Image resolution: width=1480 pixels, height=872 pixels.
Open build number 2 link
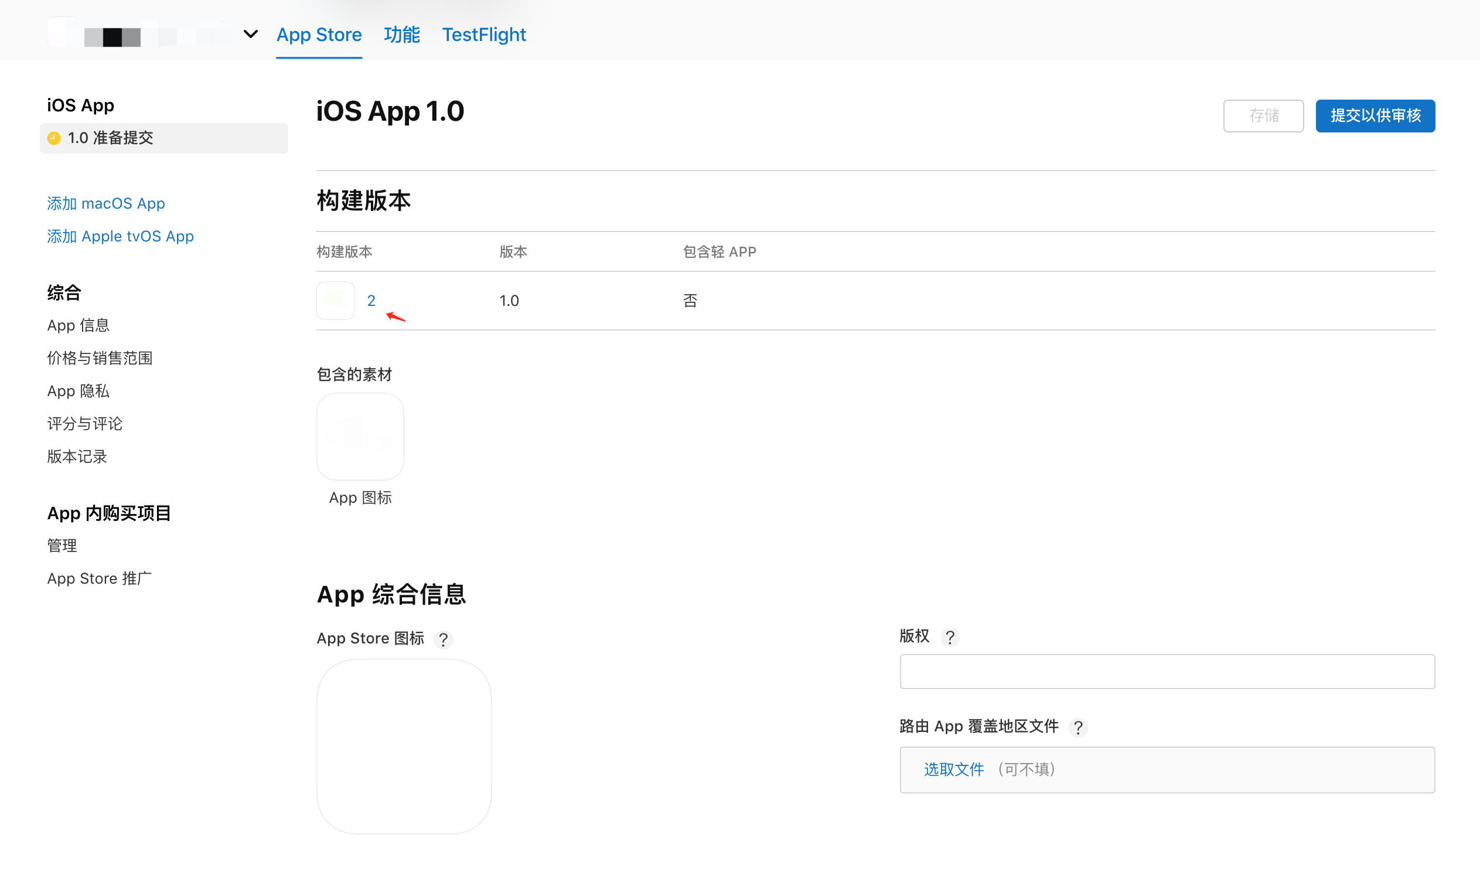(371, 301)
